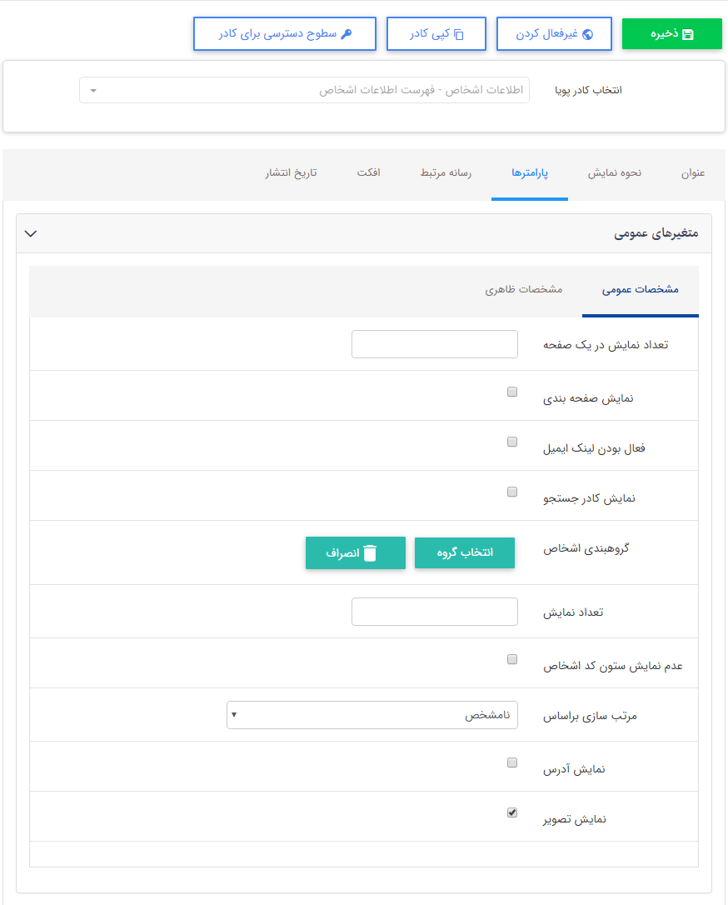
Task: Enable the نمایش صفحه بندی checkbox
Action: click(512, 391)
